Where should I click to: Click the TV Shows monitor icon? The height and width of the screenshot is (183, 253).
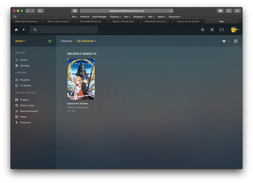(16, 85)
